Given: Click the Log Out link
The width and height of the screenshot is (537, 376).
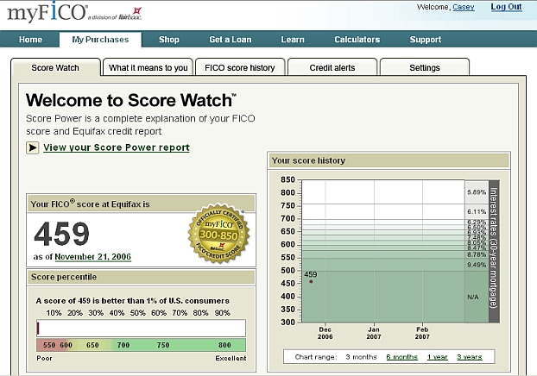Looking at the screenshot, I should click(506, 7).
